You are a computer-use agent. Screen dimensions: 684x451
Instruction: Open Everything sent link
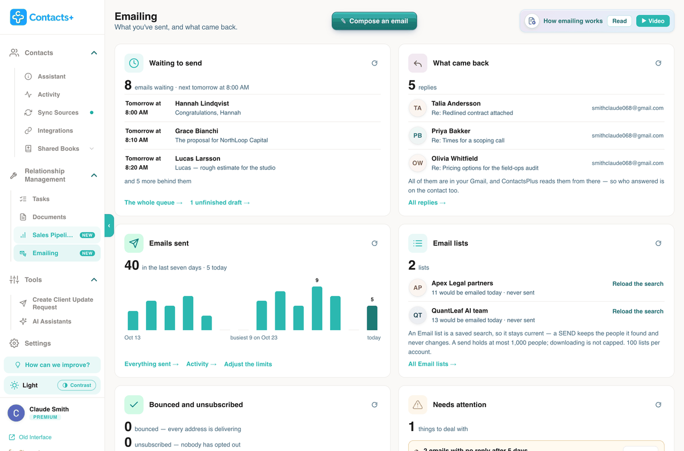(152, 364)
